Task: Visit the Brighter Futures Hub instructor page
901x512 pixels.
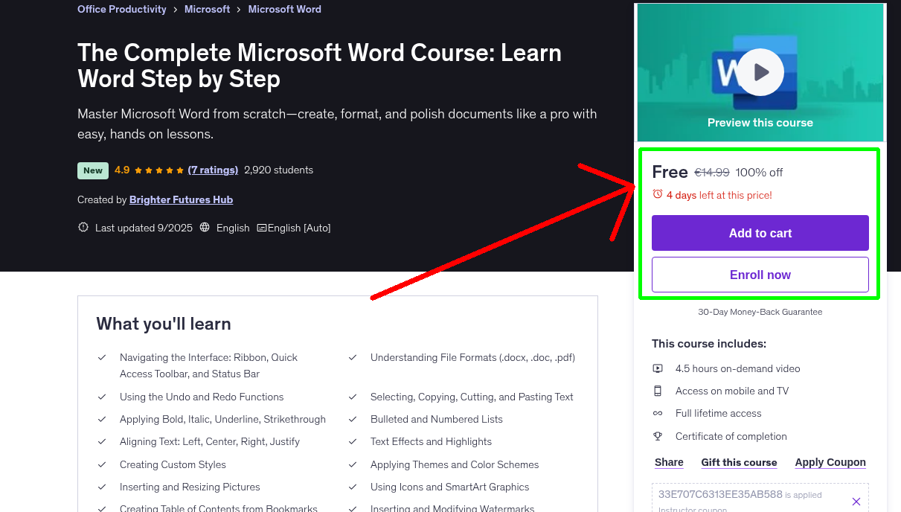Action: coord(181,199)
